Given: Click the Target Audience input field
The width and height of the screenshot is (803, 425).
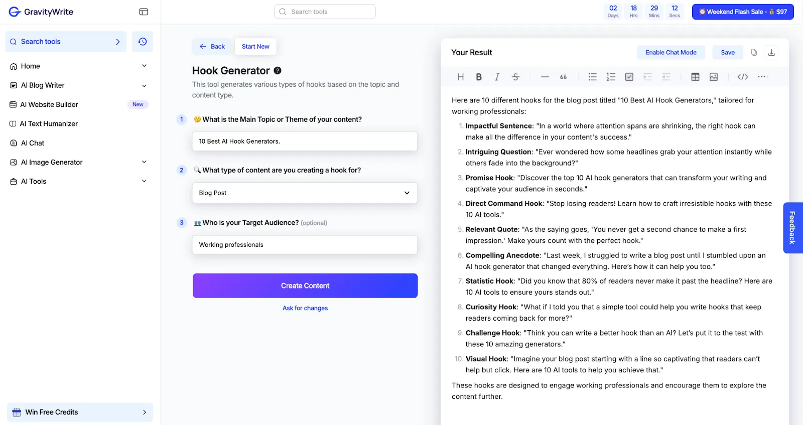Looking at the screenshot, I should [x=305, y=245].
